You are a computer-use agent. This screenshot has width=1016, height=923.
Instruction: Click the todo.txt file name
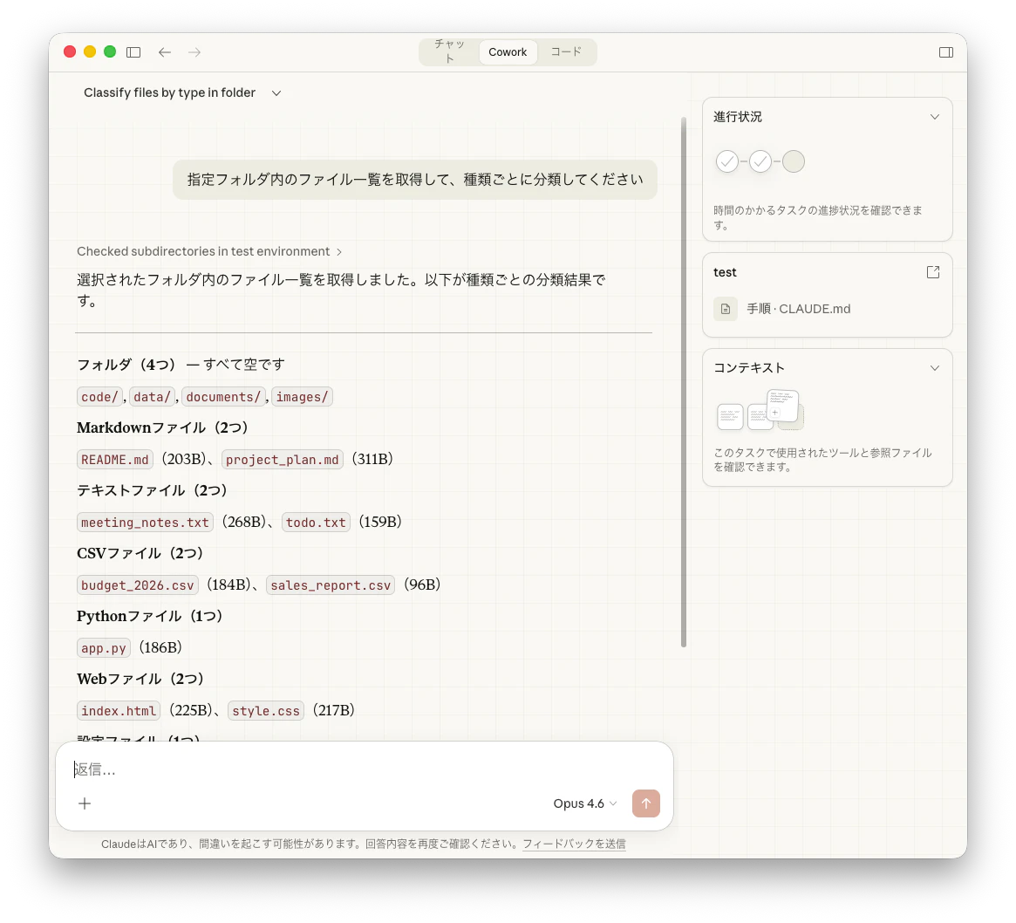317,523
